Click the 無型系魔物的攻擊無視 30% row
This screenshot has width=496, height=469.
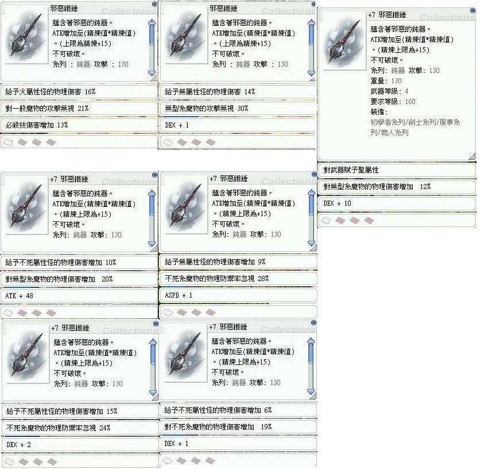pos(238,108)
